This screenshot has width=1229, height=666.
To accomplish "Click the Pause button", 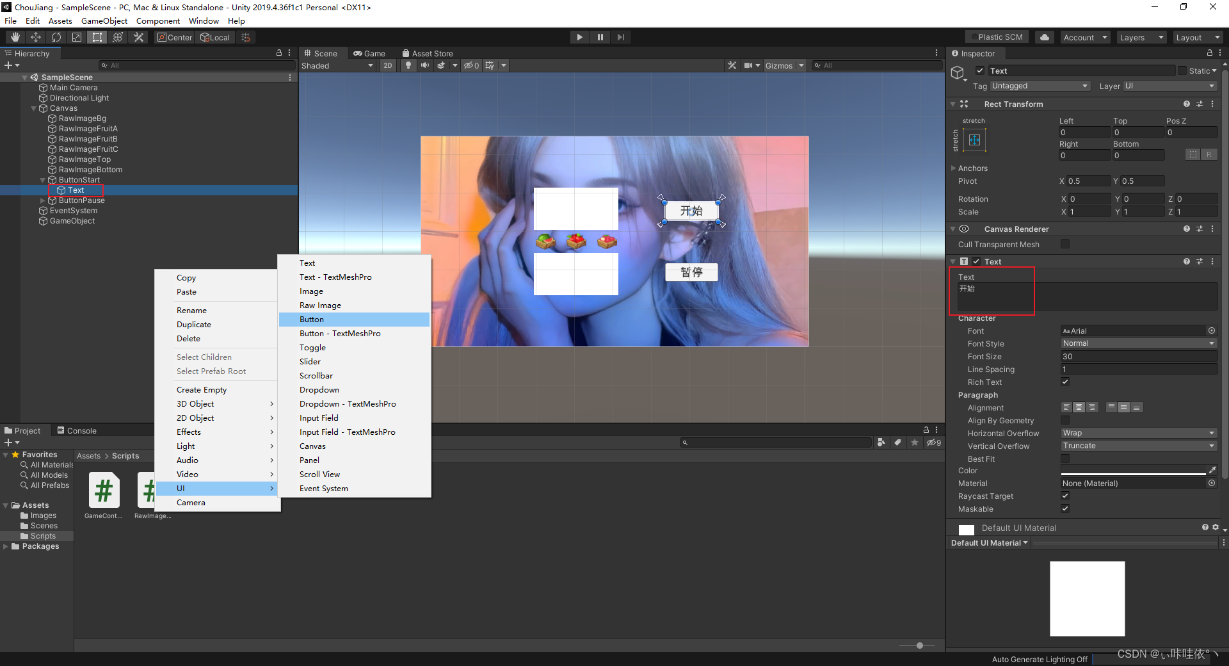I will pos(600,37).
